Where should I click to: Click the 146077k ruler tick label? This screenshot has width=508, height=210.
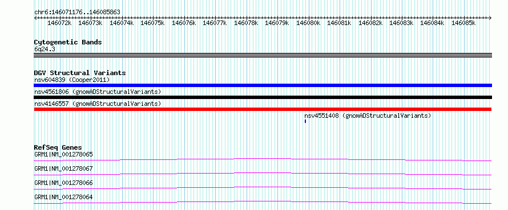(x=215, y=23)
